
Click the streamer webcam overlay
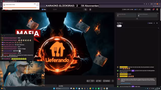(22, 73)
